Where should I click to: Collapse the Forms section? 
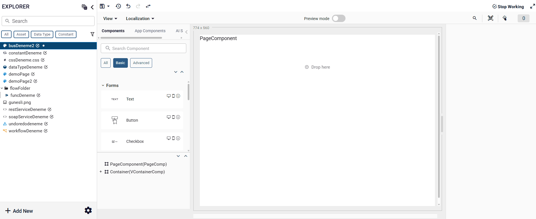103,86
